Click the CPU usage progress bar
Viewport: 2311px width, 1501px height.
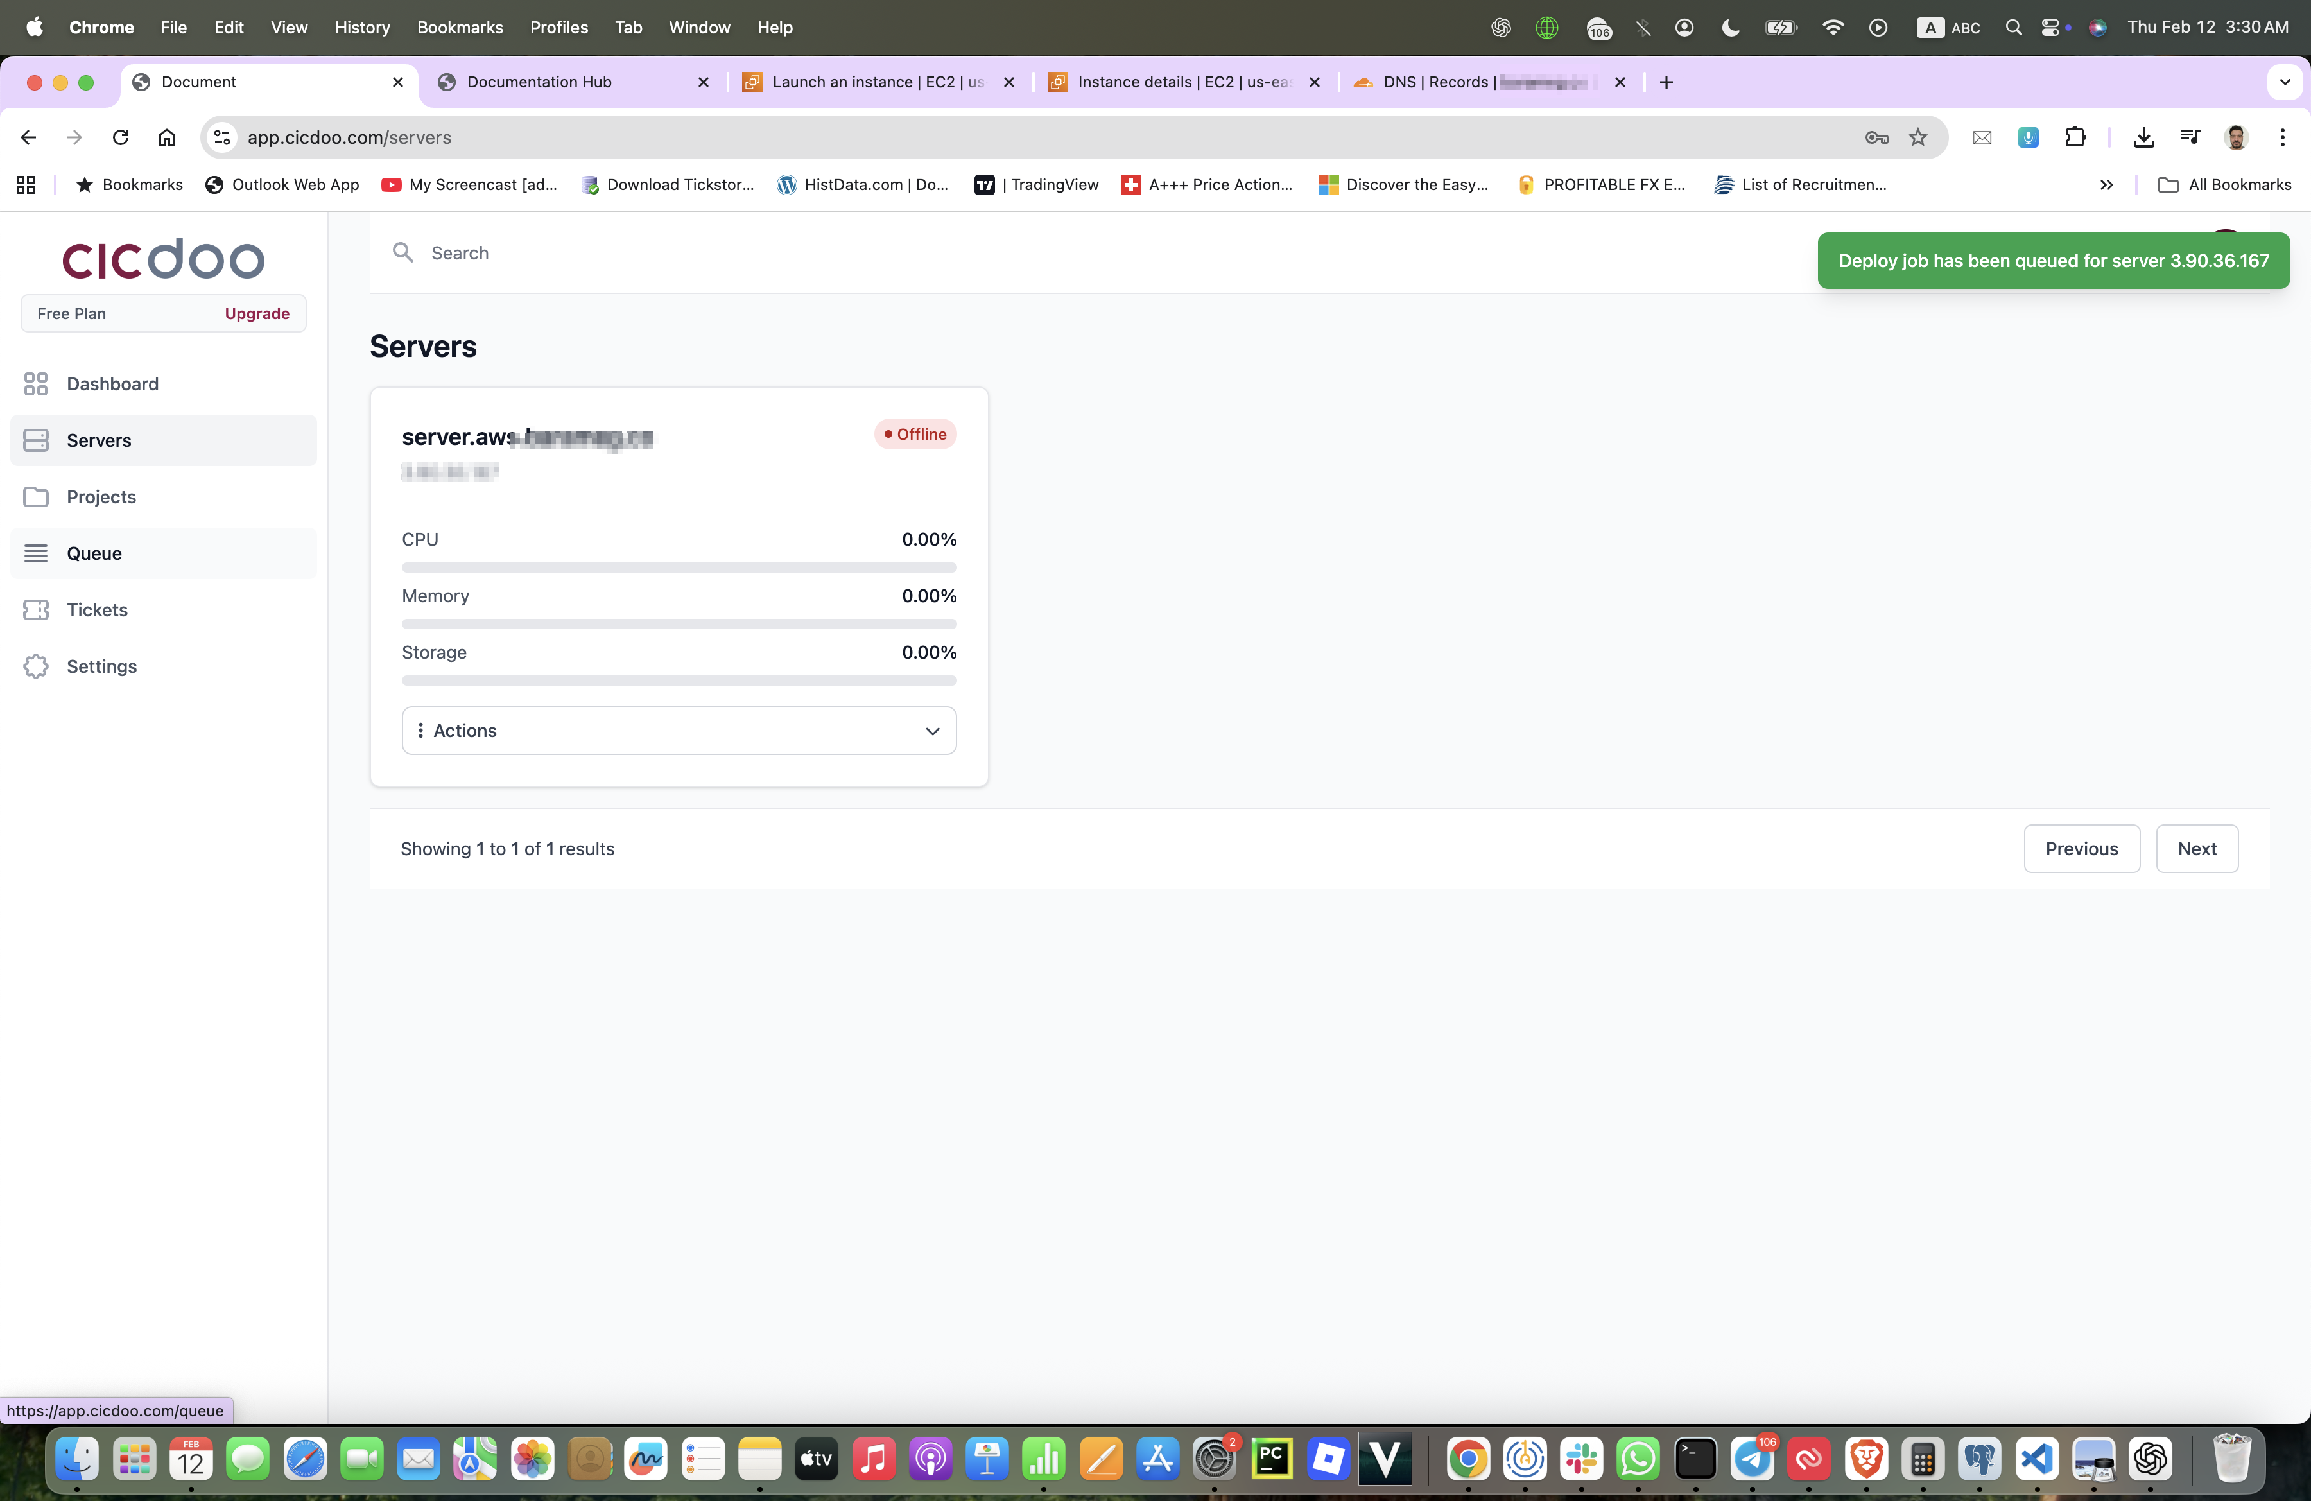[679, 567]
